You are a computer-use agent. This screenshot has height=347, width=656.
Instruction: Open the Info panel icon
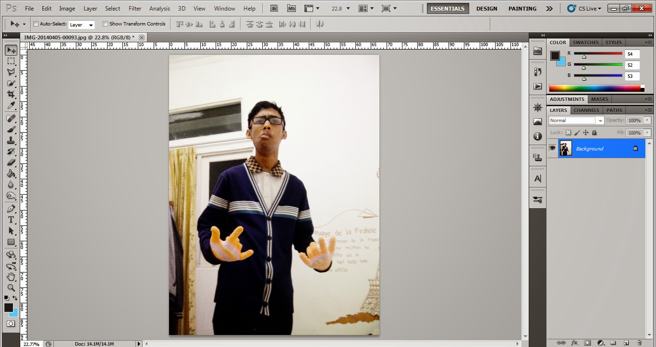pos(537,136)
